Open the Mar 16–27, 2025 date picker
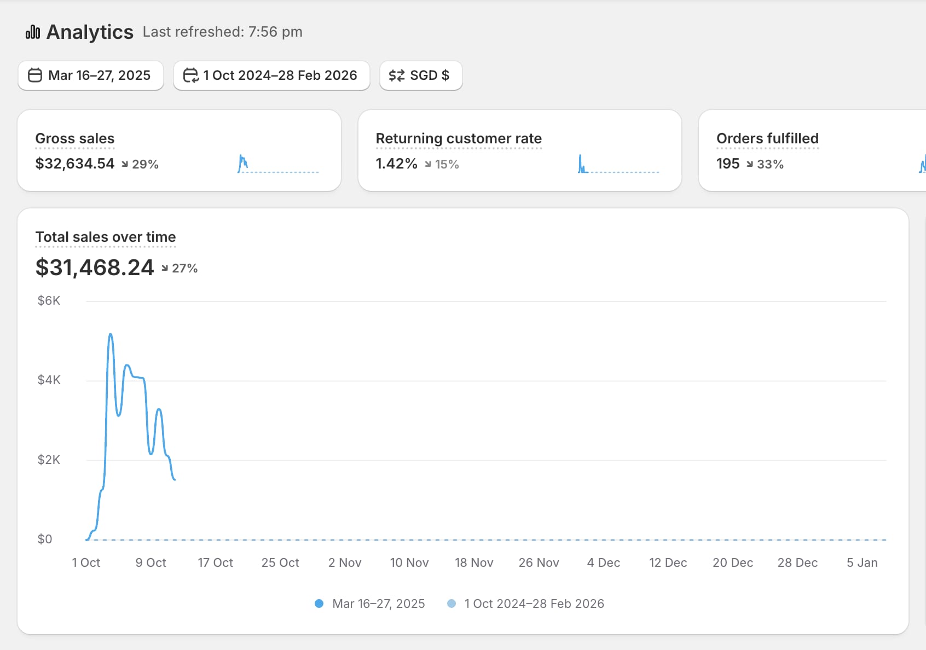This screenshot has width=926, height=650. pyautogui.click(x=91, y=76)
